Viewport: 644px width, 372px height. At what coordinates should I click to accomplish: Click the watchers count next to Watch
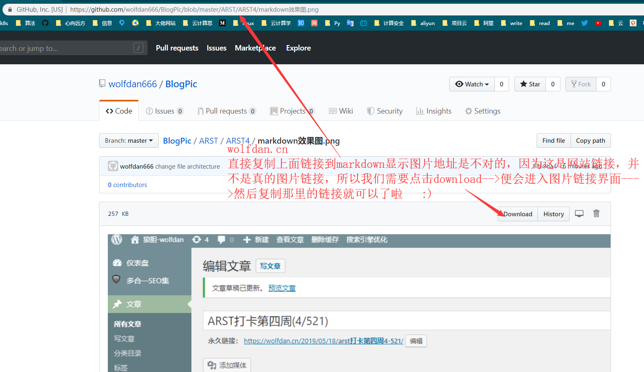501,84
